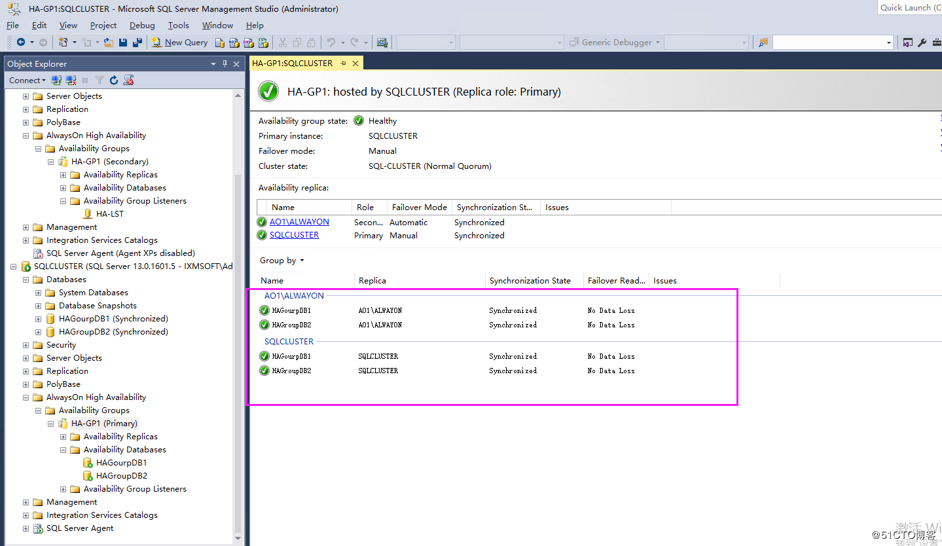Open the Connect dropdown in Object Explorer
Image resolution: width=942 pixels, height=546 pixels.
pyautogui.click(x=27, y=80)
